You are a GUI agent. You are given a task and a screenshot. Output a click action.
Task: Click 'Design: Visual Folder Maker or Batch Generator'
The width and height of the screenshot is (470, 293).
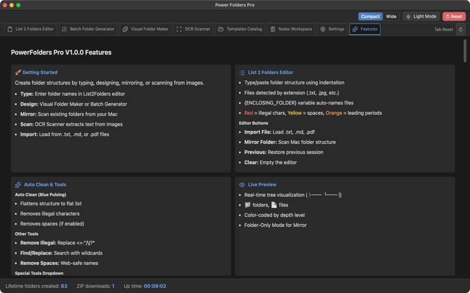(73, 104)
